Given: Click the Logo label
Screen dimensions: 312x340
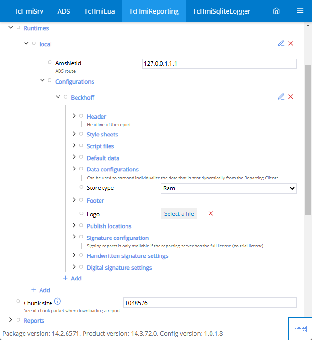Looking at the screenshot, I should 93,214.
